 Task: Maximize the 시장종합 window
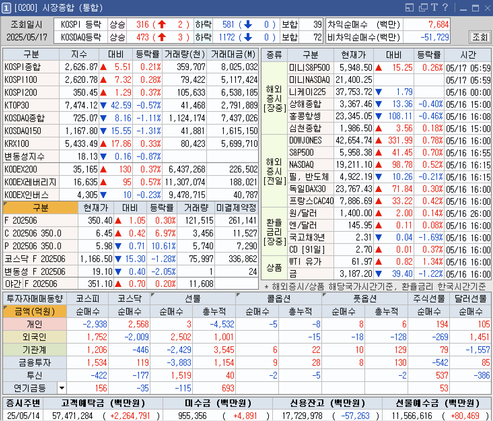(x=475, y=8)
